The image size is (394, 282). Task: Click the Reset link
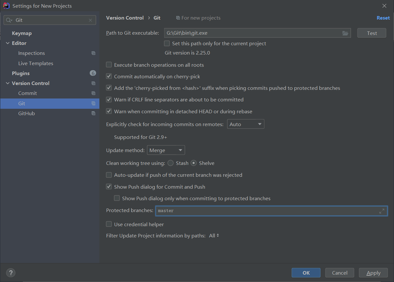pyautogui.click(x=383, y=18)
